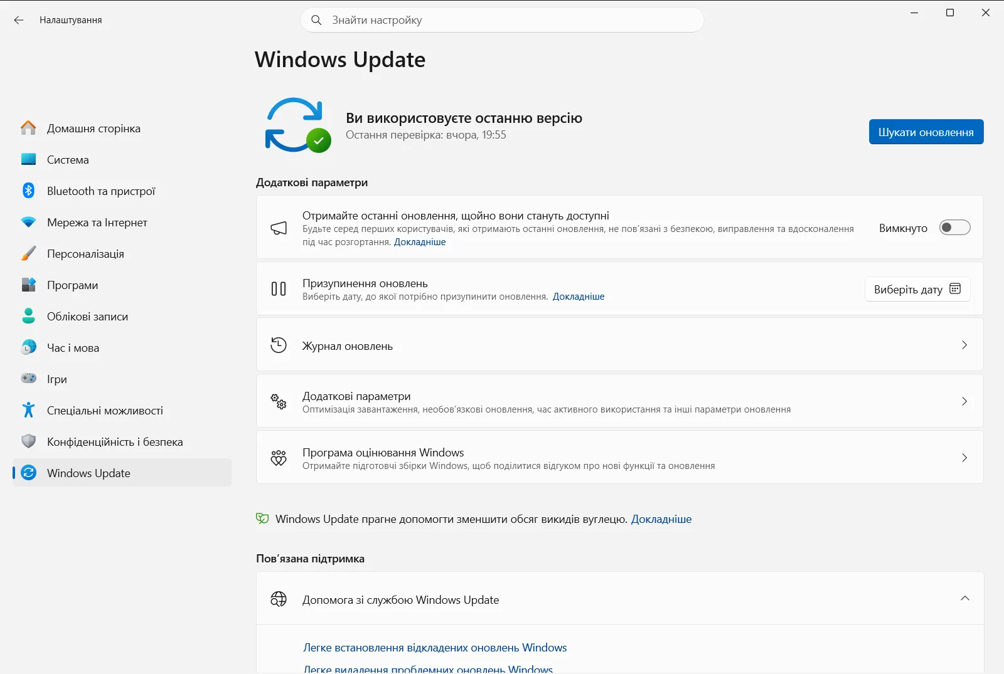Select Конфіденційність і безпека category
Screen dimensions: 1004x674
tap(122, 441)
